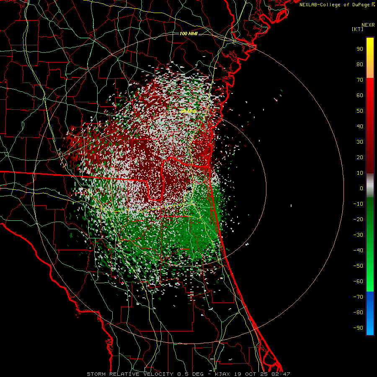Pick the -60 label on the scale
This screenshot has width=377, height=377.
click(x=358, y=281)
